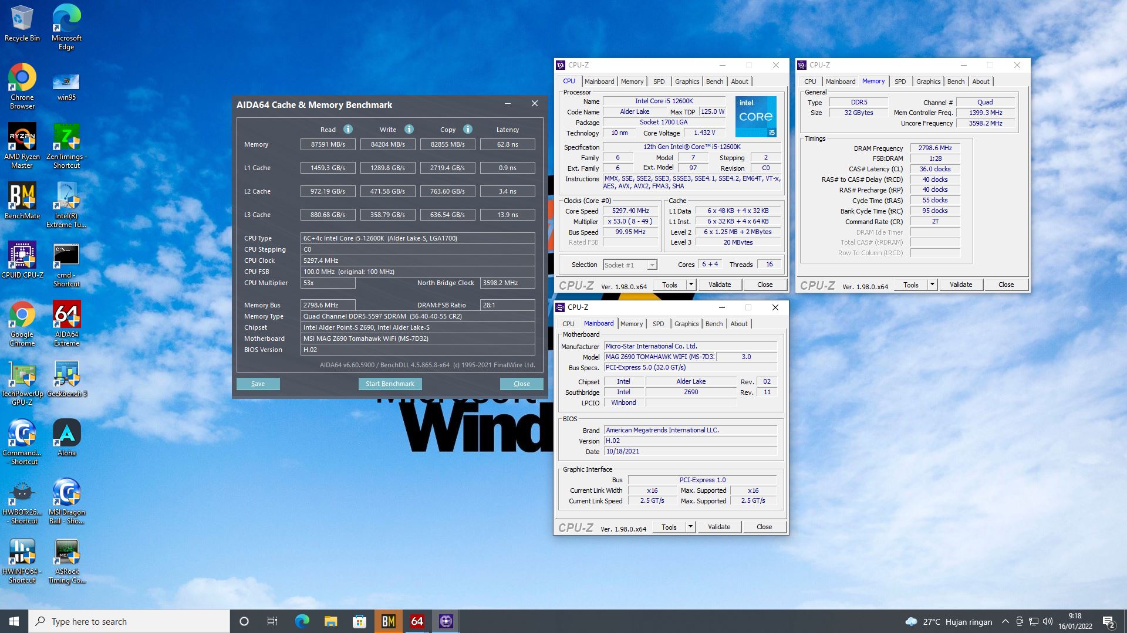Open the Graphics tab in CPU-Z CPU window
This screenshot has height=633, width=1127.
coord(687,82)
